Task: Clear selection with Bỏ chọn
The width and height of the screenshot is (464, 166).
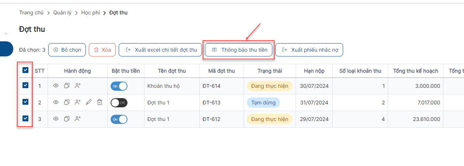Action: point(67,50)
